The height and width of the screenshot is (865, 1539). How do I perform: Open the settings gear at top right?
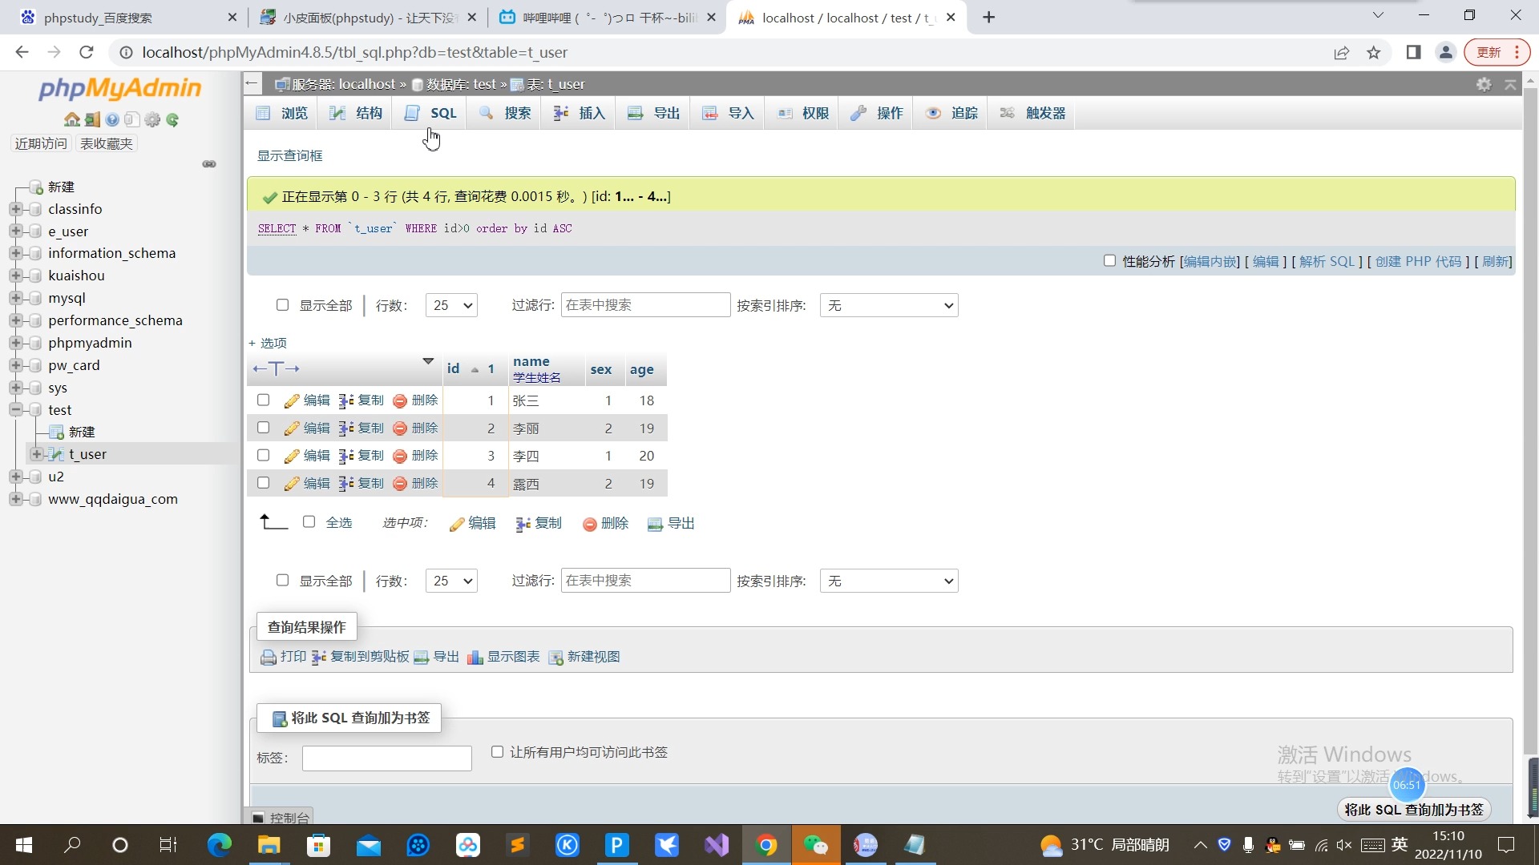tap(1484, 83)
